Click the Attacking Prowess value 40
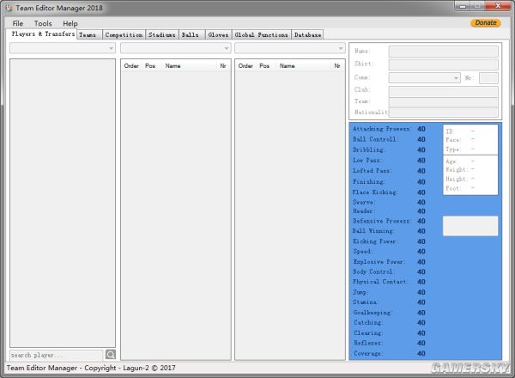 (x=421, y=129)
